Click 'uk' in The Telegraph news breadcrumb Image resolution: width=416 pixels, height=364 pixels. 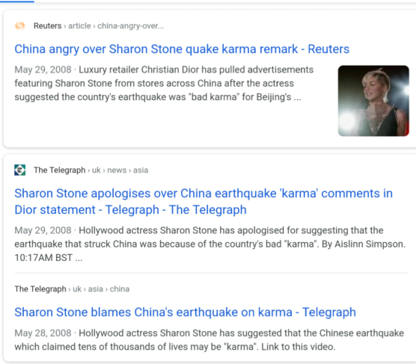click(x=97, y=170)
